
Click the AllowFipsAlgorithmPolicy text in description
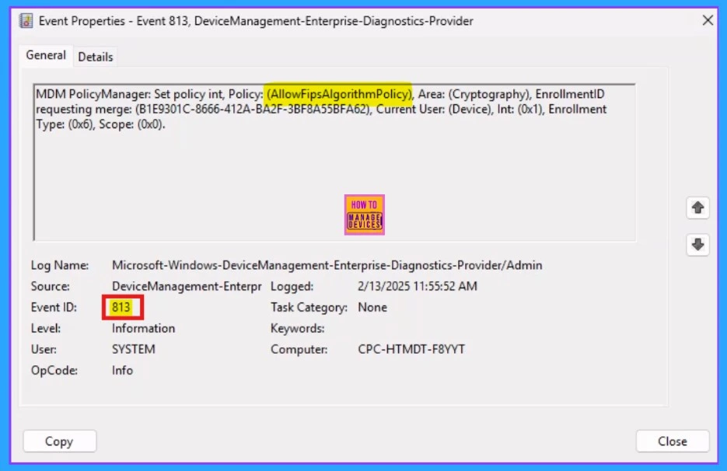coord(339,94)
